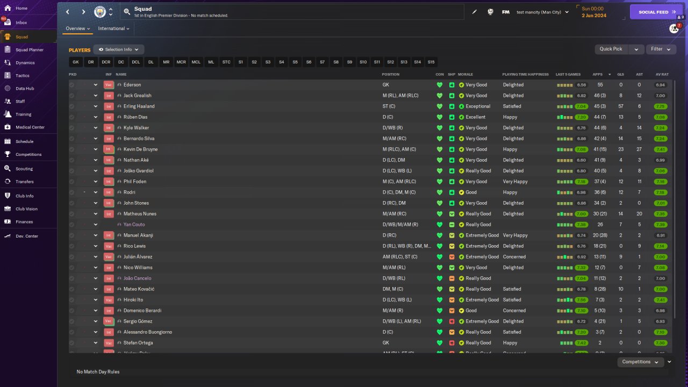The image size is (688, 387).
Task: Switch to the International tab
Action: pyautogui.click(x=113, y=28)
